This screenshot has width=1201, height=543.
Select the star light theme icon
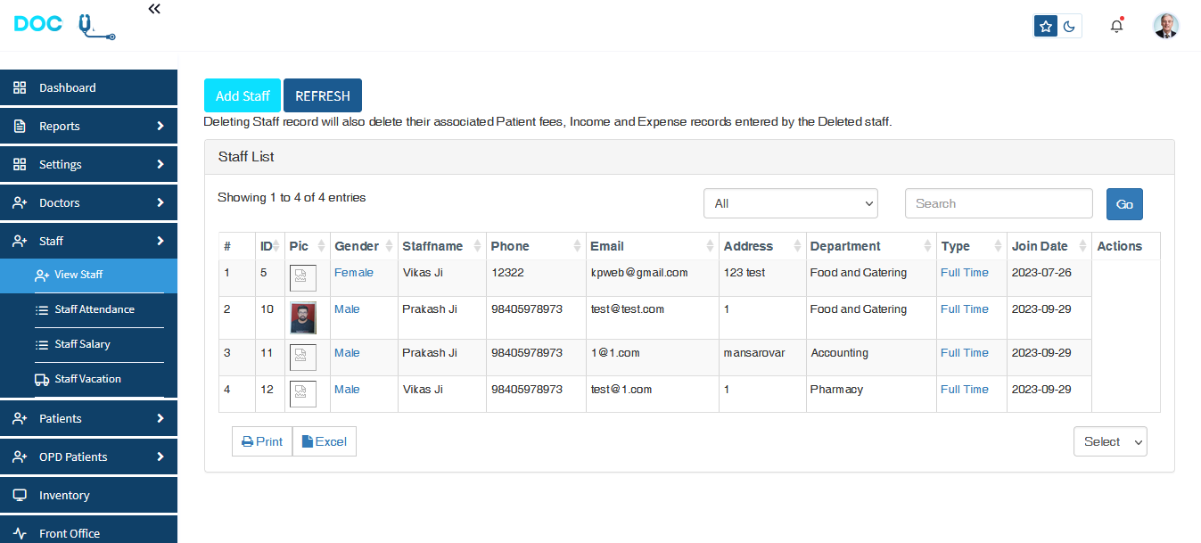coord(1046,27)
